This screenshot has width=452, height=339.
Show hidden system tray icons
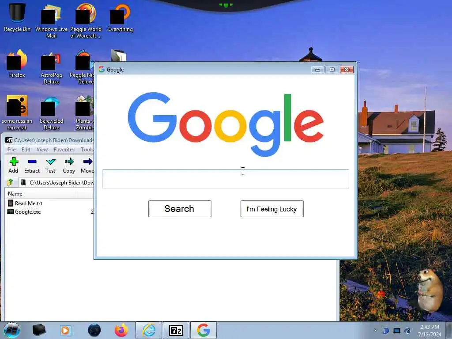[375, 331]
